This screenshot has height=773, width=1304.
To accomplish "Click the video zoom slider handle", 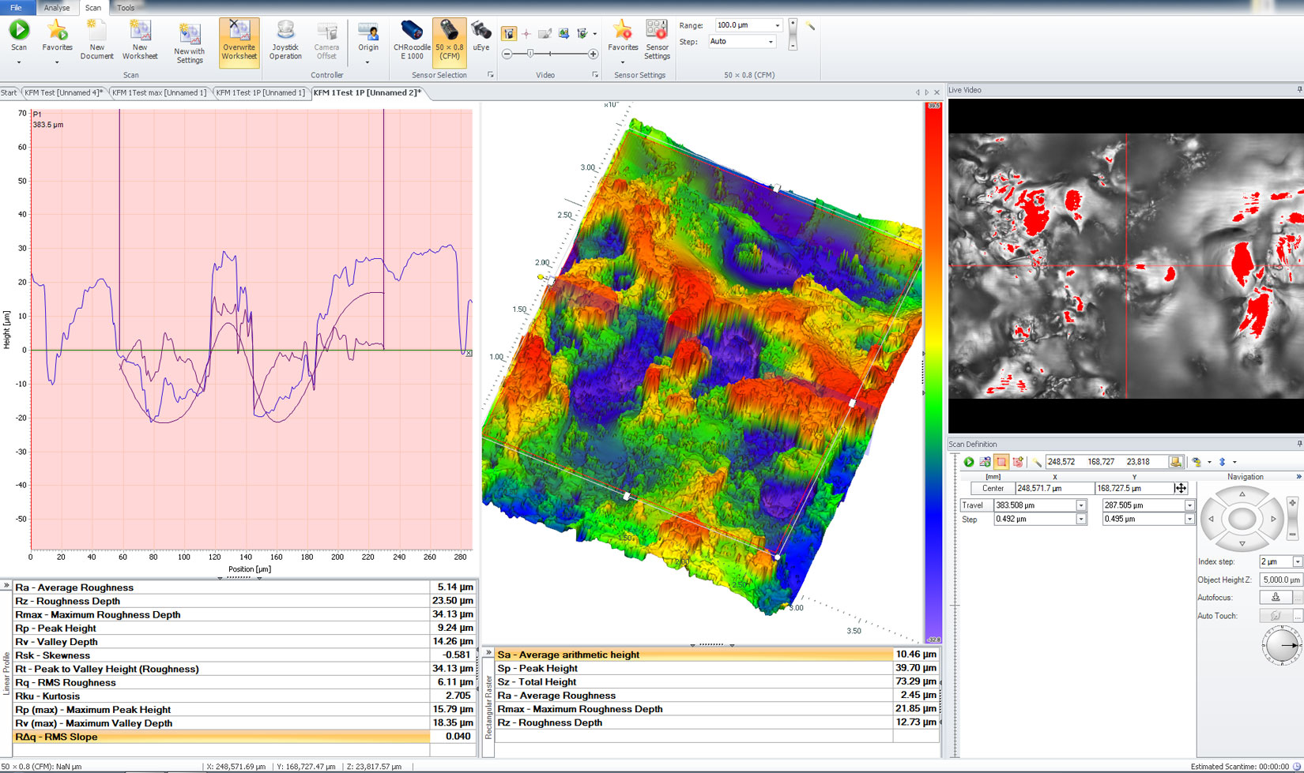I will (530, 54).
